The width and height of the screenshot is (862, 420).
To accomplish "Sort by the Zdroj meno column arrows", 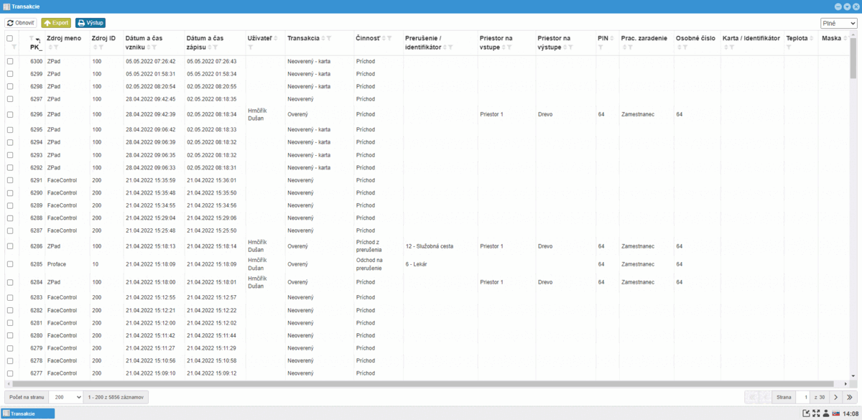I will (50, 47).
